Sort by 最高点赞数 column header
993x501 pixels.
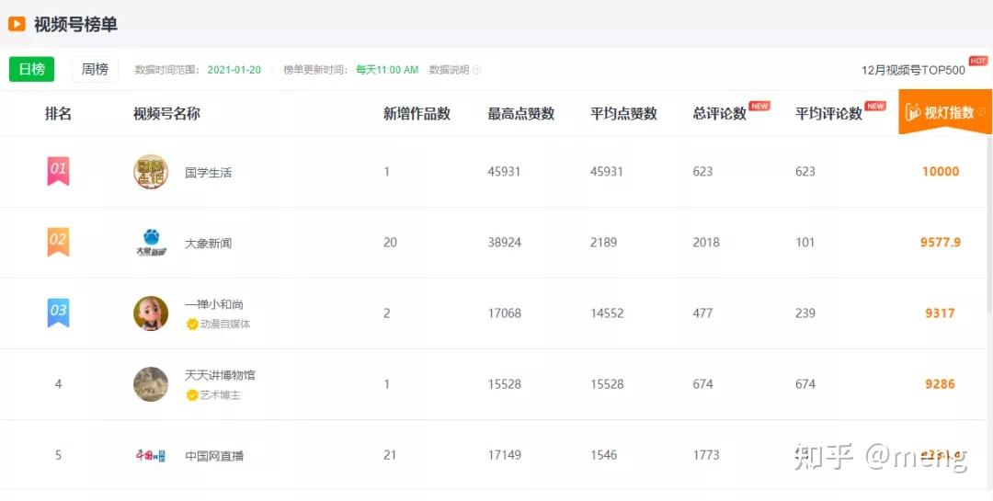click(520, 114)
